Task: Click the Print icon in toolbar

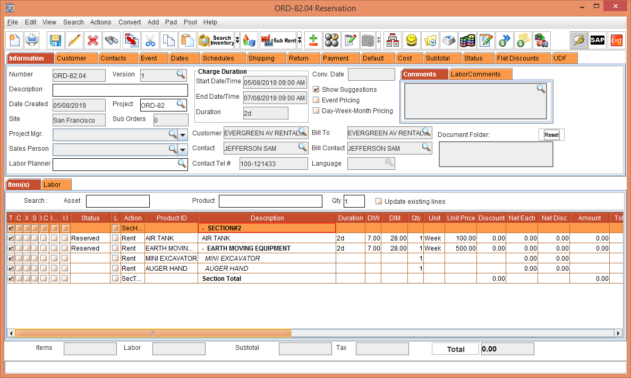Action: click(32, 40)
